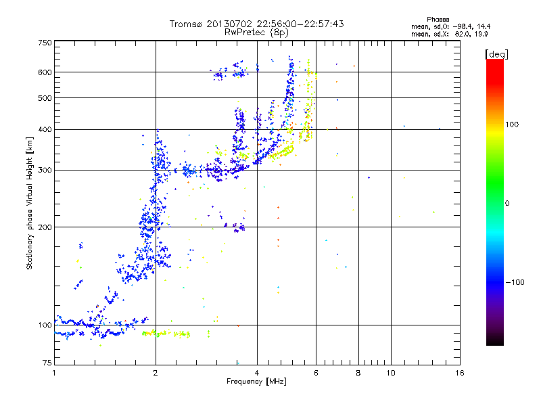
Task: Click the x-axis tick label '10'
Action: click(391, 373)
